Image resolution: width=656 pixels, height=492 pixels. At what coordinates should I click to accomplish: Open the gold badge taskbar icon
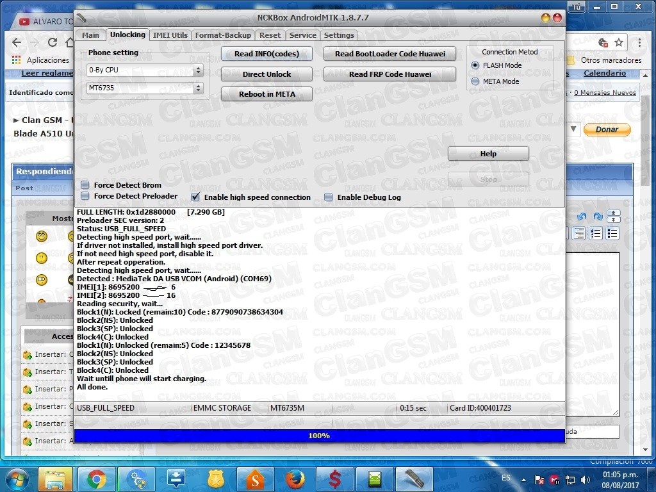coord(216,479)
